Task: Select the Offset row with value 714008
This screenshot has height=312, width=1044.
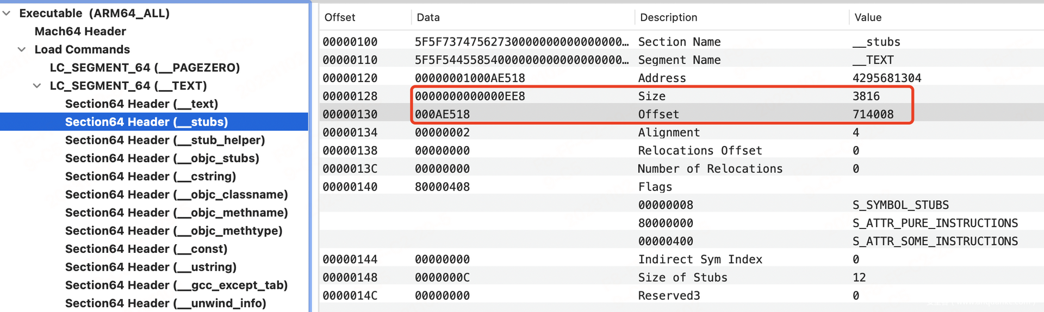Action: [658, 114]
